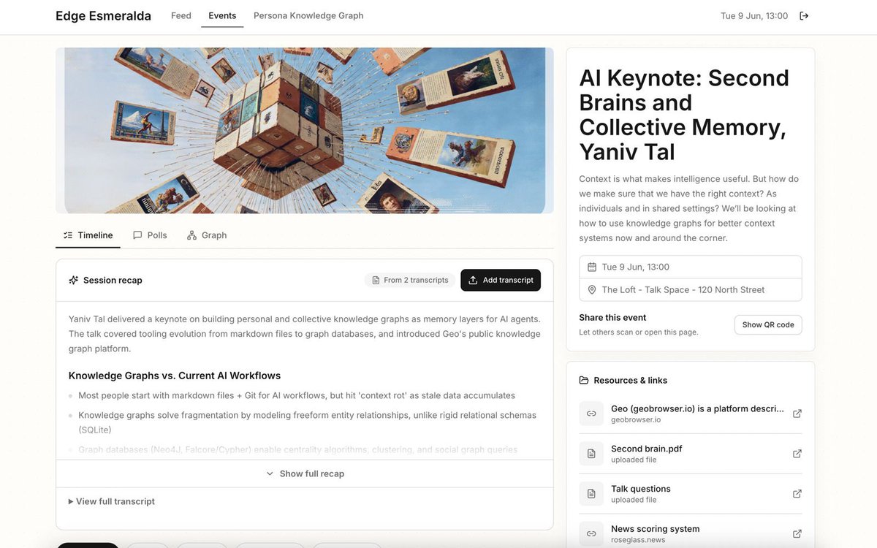
Task: Click the Session recap heading
Action: tap(113, 280)
